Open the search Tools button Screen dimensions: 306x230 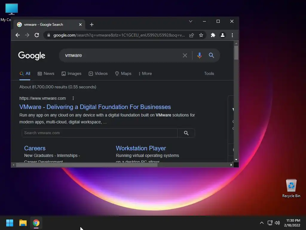point(209,74)
